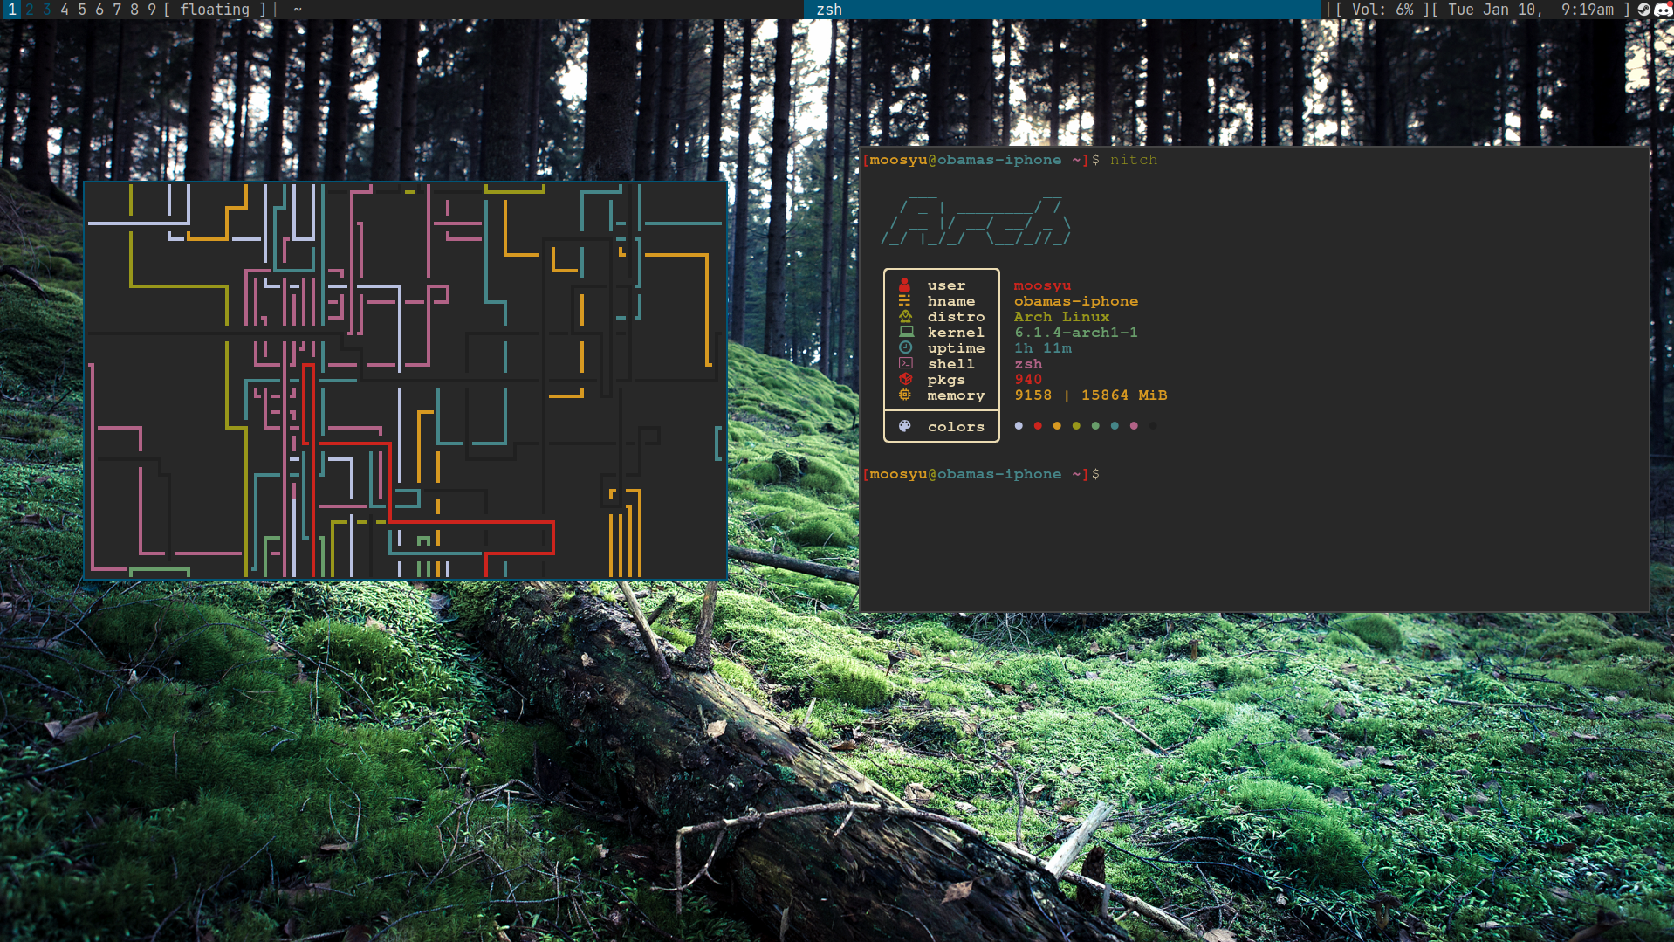Screen dimensions: 1674x942
Task: Click the laptop kernel icon
Action: [x=906, y=333]
